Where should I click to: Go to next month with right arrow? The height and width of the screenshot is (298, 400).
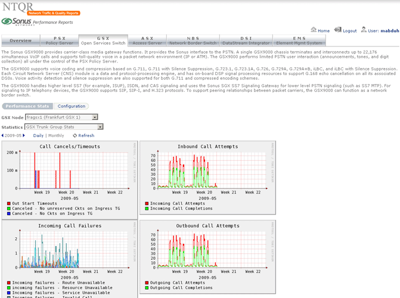[24, 135]
